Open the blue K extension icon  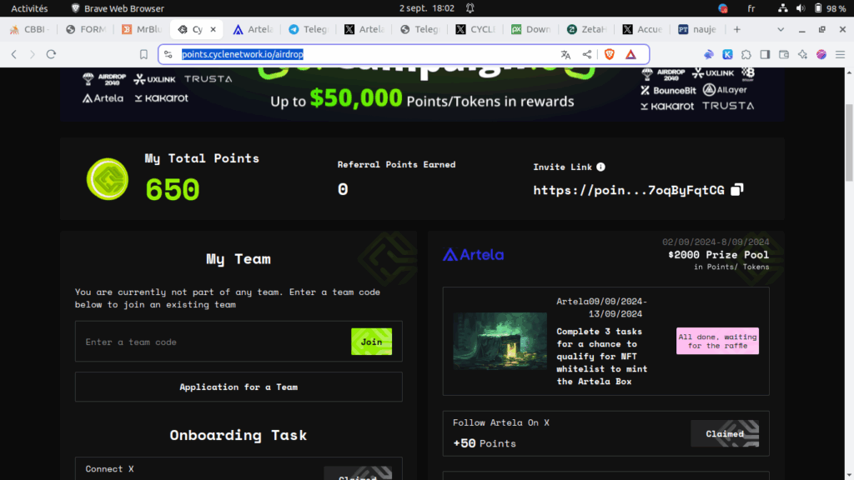(x=727, y=54)
